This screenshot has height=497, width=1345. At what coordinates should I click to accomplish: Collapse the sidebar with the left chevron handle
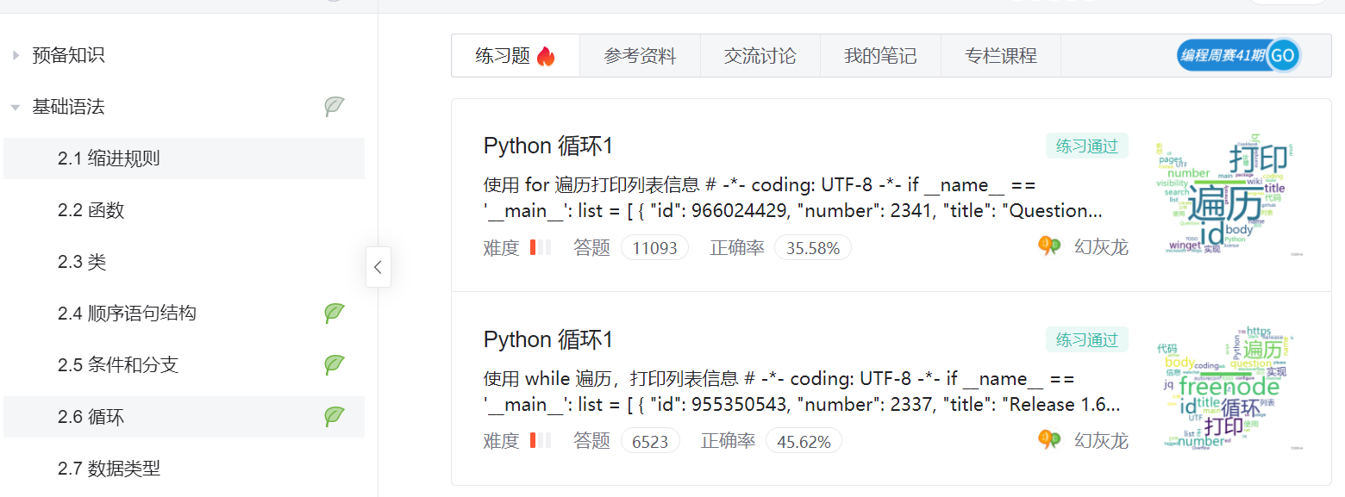(378, 267)
